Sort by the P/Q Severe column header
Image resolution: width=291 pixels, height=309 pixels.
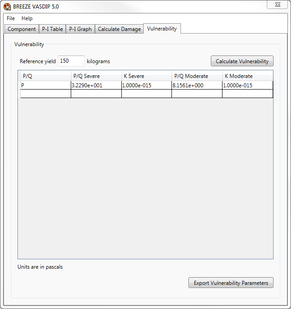(x=96, y=76)
